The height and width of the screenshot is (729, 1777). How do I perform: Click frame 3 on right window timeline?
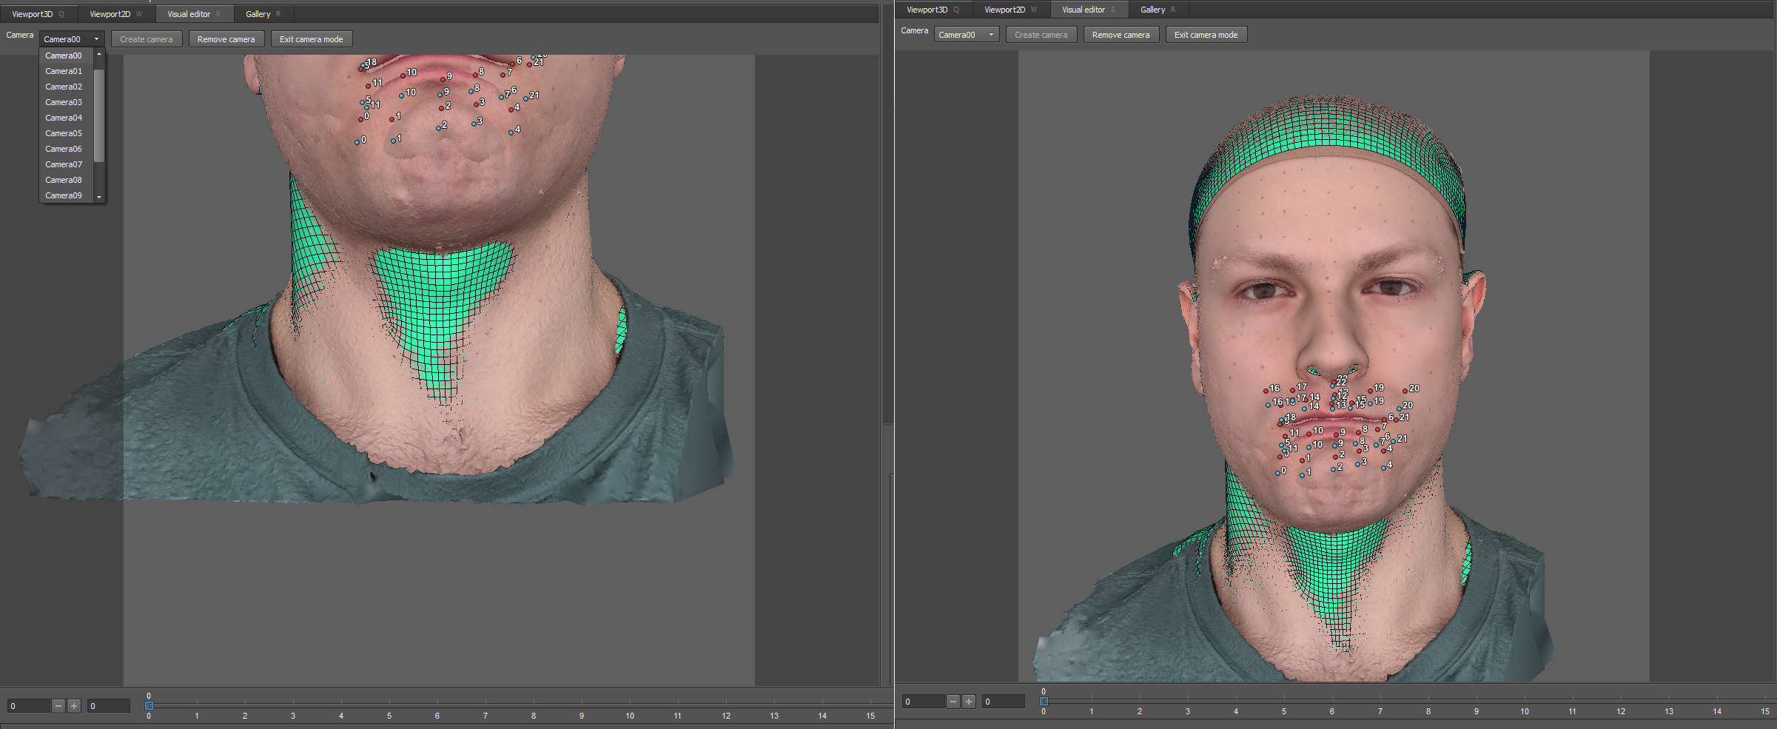coord(1188,711)
